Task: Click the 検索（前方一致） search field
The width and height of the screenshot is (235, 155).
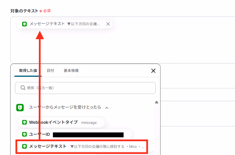Action: pos(85,88)
